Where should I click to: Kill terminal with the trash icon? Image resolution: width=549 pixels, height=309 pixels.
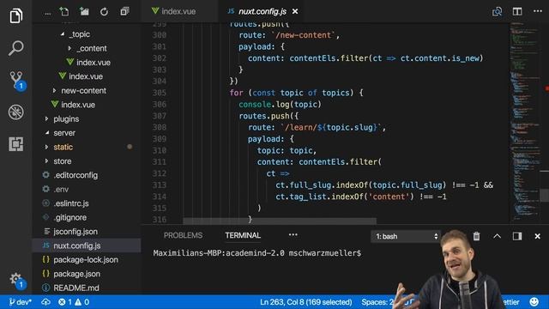(477, 236)
